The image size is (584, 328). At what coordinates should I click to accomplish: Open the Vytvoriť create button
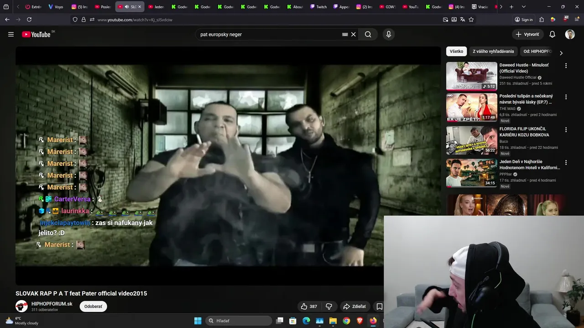527,34
